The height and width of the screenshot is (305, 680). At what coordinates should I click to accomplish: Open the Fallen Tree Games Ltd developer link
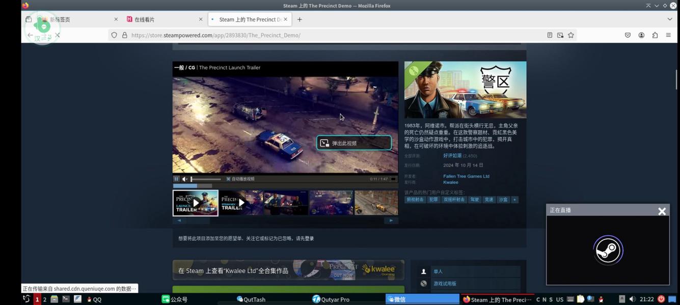(466, 176)
